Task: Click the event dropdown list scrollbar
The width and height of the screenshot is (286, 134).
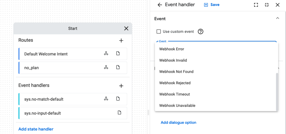Action: coord(277,92)
